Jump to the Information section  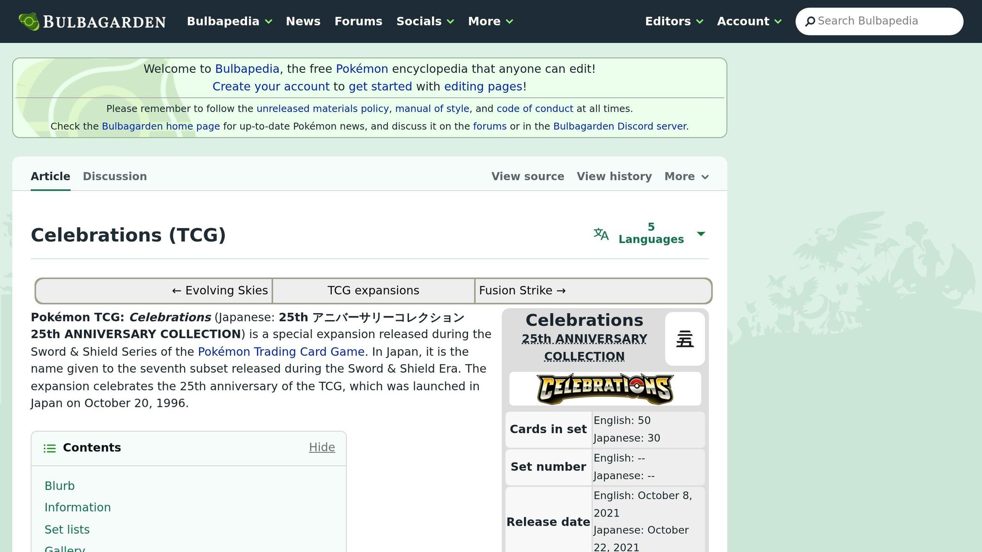tap(78, 507)
